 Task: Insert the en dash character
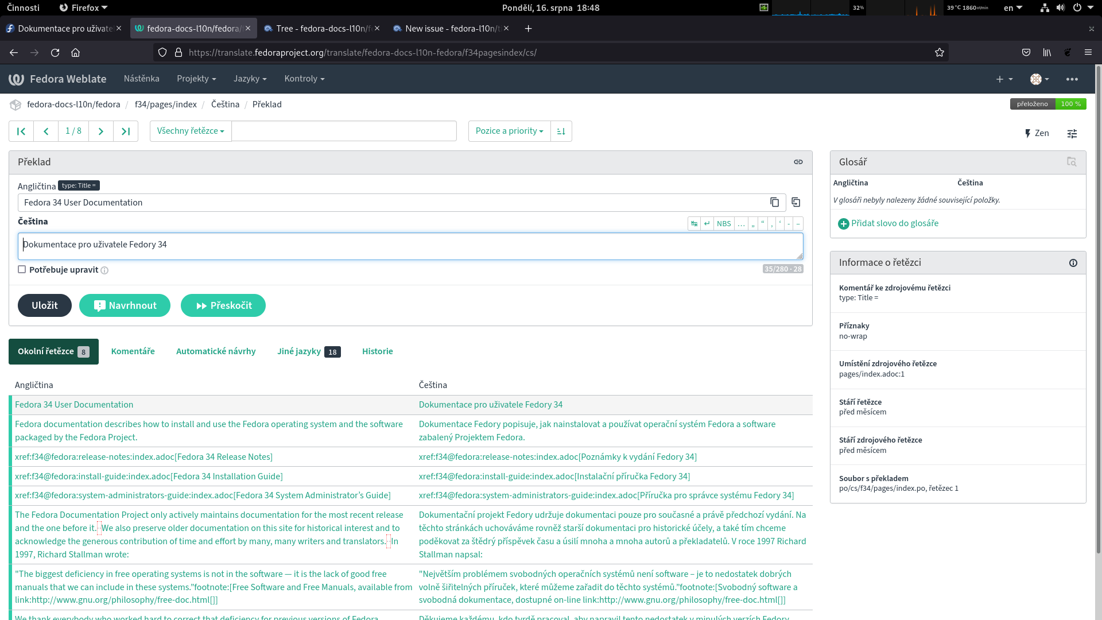point(798,224)
